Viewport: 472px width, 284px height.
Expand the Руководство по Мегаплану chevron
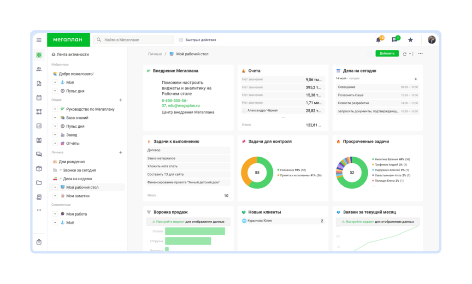point(55,109)
